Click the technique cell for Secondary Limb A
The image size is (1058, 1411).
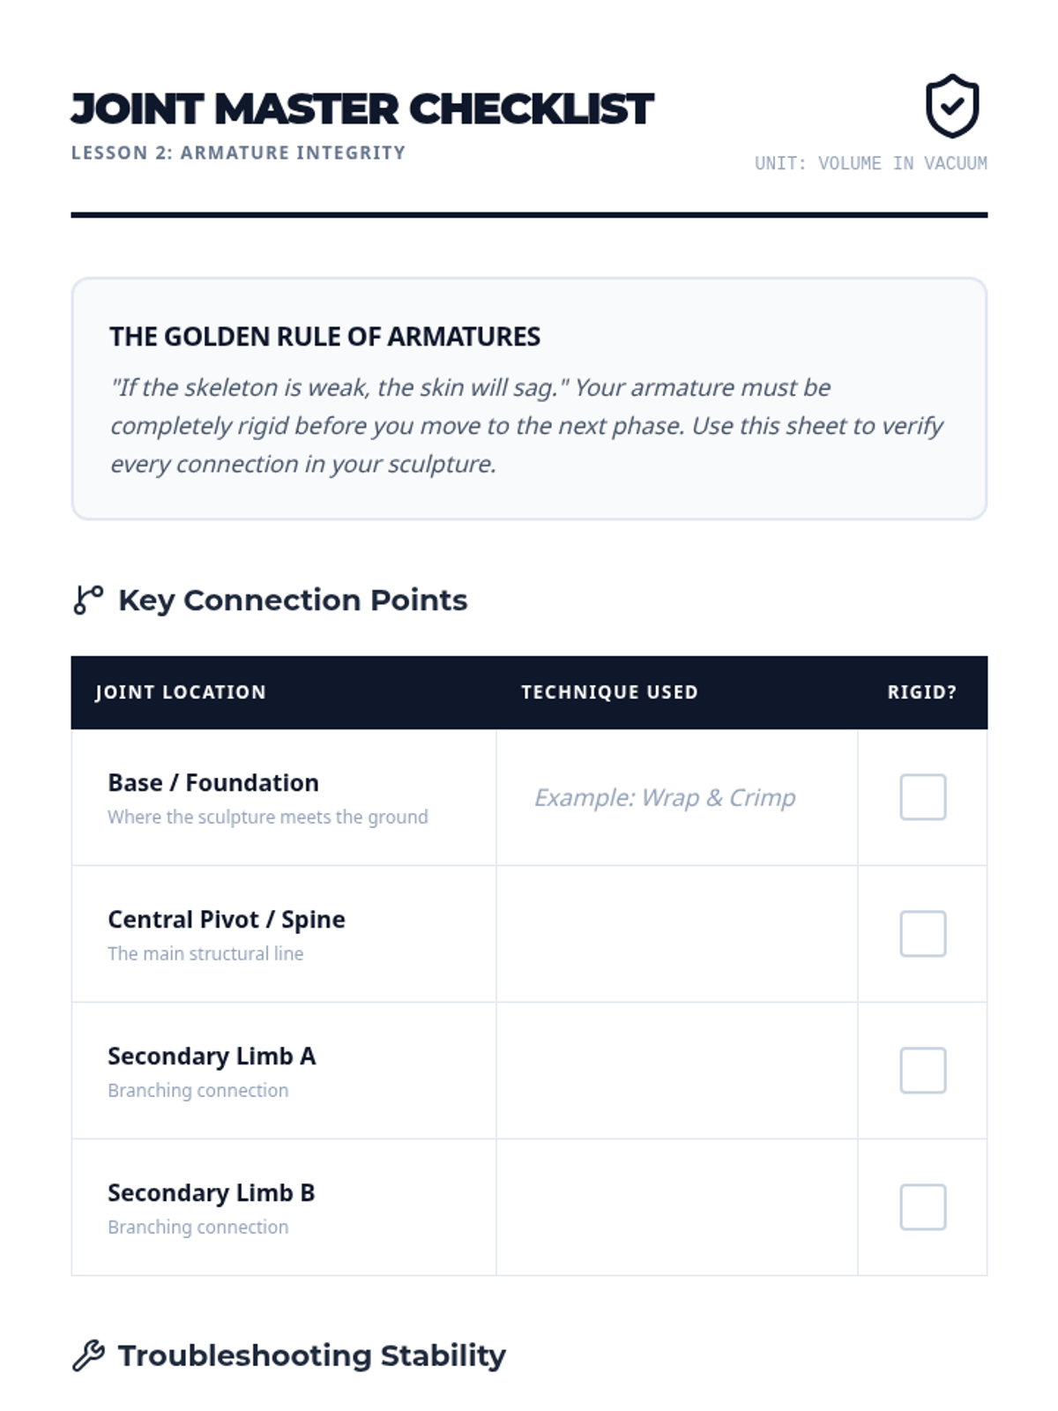point(676,1071)
